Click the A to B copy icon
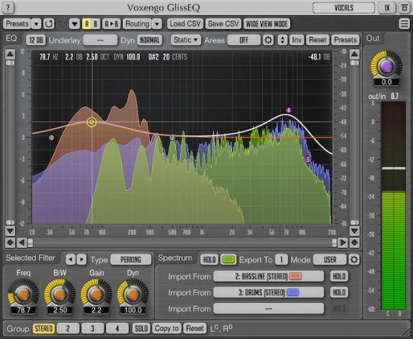413x339 pixels. 111,24
